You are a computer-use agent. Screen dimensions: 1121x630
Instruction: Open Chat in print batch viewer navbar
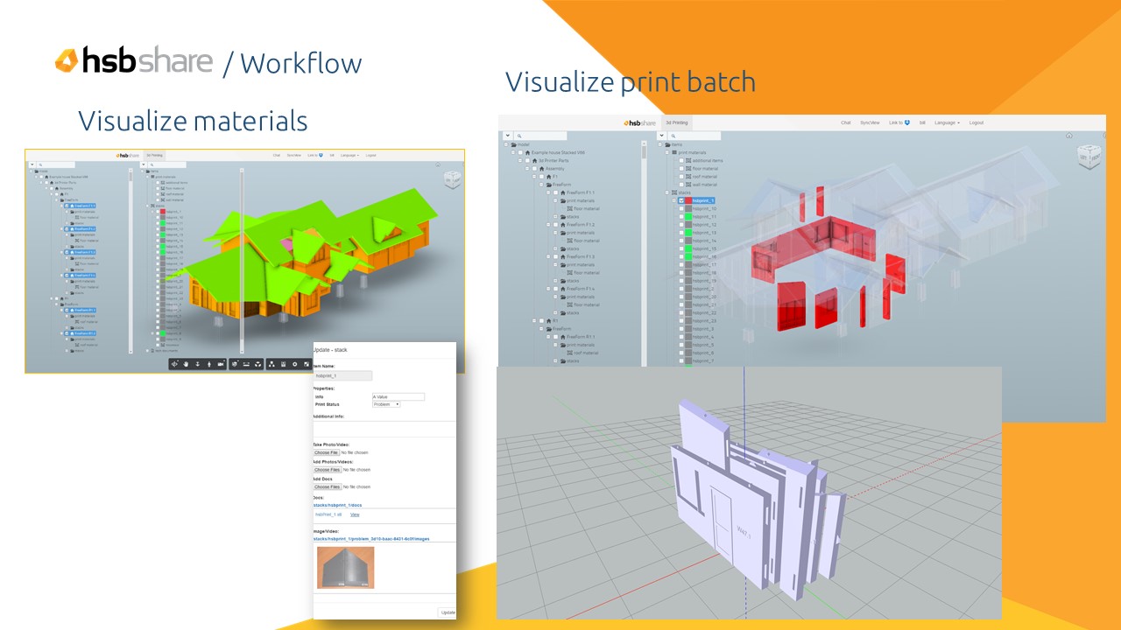point(846,122)
